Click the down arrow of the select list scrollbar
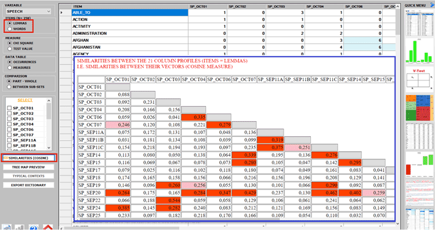Viewport: 435px width, 230px height. pos(49,148)
